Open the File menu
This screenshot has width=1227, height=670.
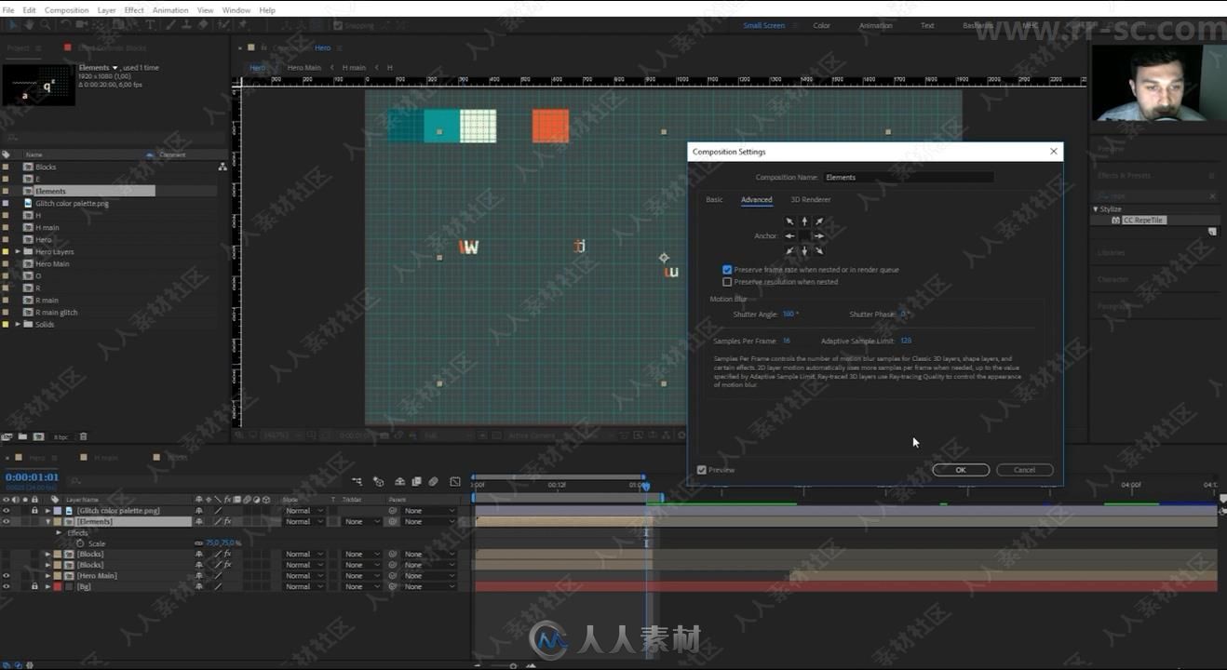pos(8,10)
